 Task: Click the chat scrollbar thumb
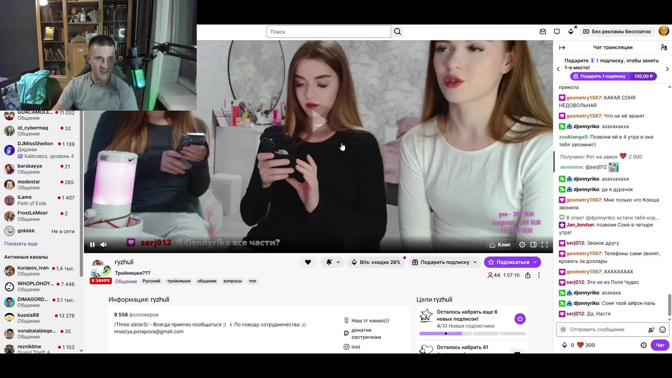[x=669, y=304]
